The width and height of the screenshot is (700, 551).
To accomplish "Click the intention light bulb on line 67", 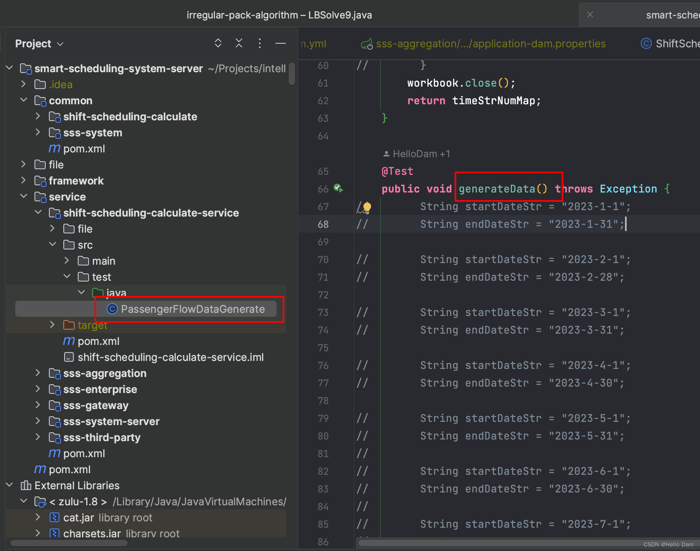I will 367,207.
